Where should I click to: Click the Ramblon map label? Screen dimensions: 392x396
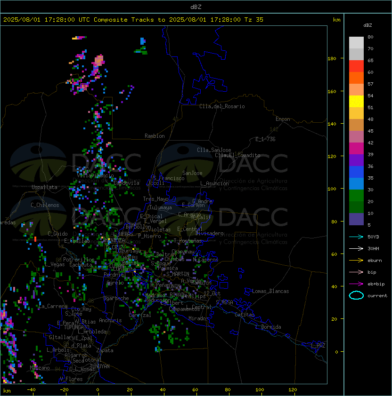tap(155, 136)
